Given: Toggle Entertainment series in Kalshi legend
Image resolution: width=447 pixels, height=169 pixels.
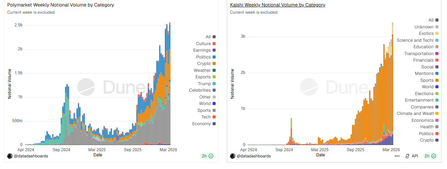Looking at the screenshot, I should 422,100.
